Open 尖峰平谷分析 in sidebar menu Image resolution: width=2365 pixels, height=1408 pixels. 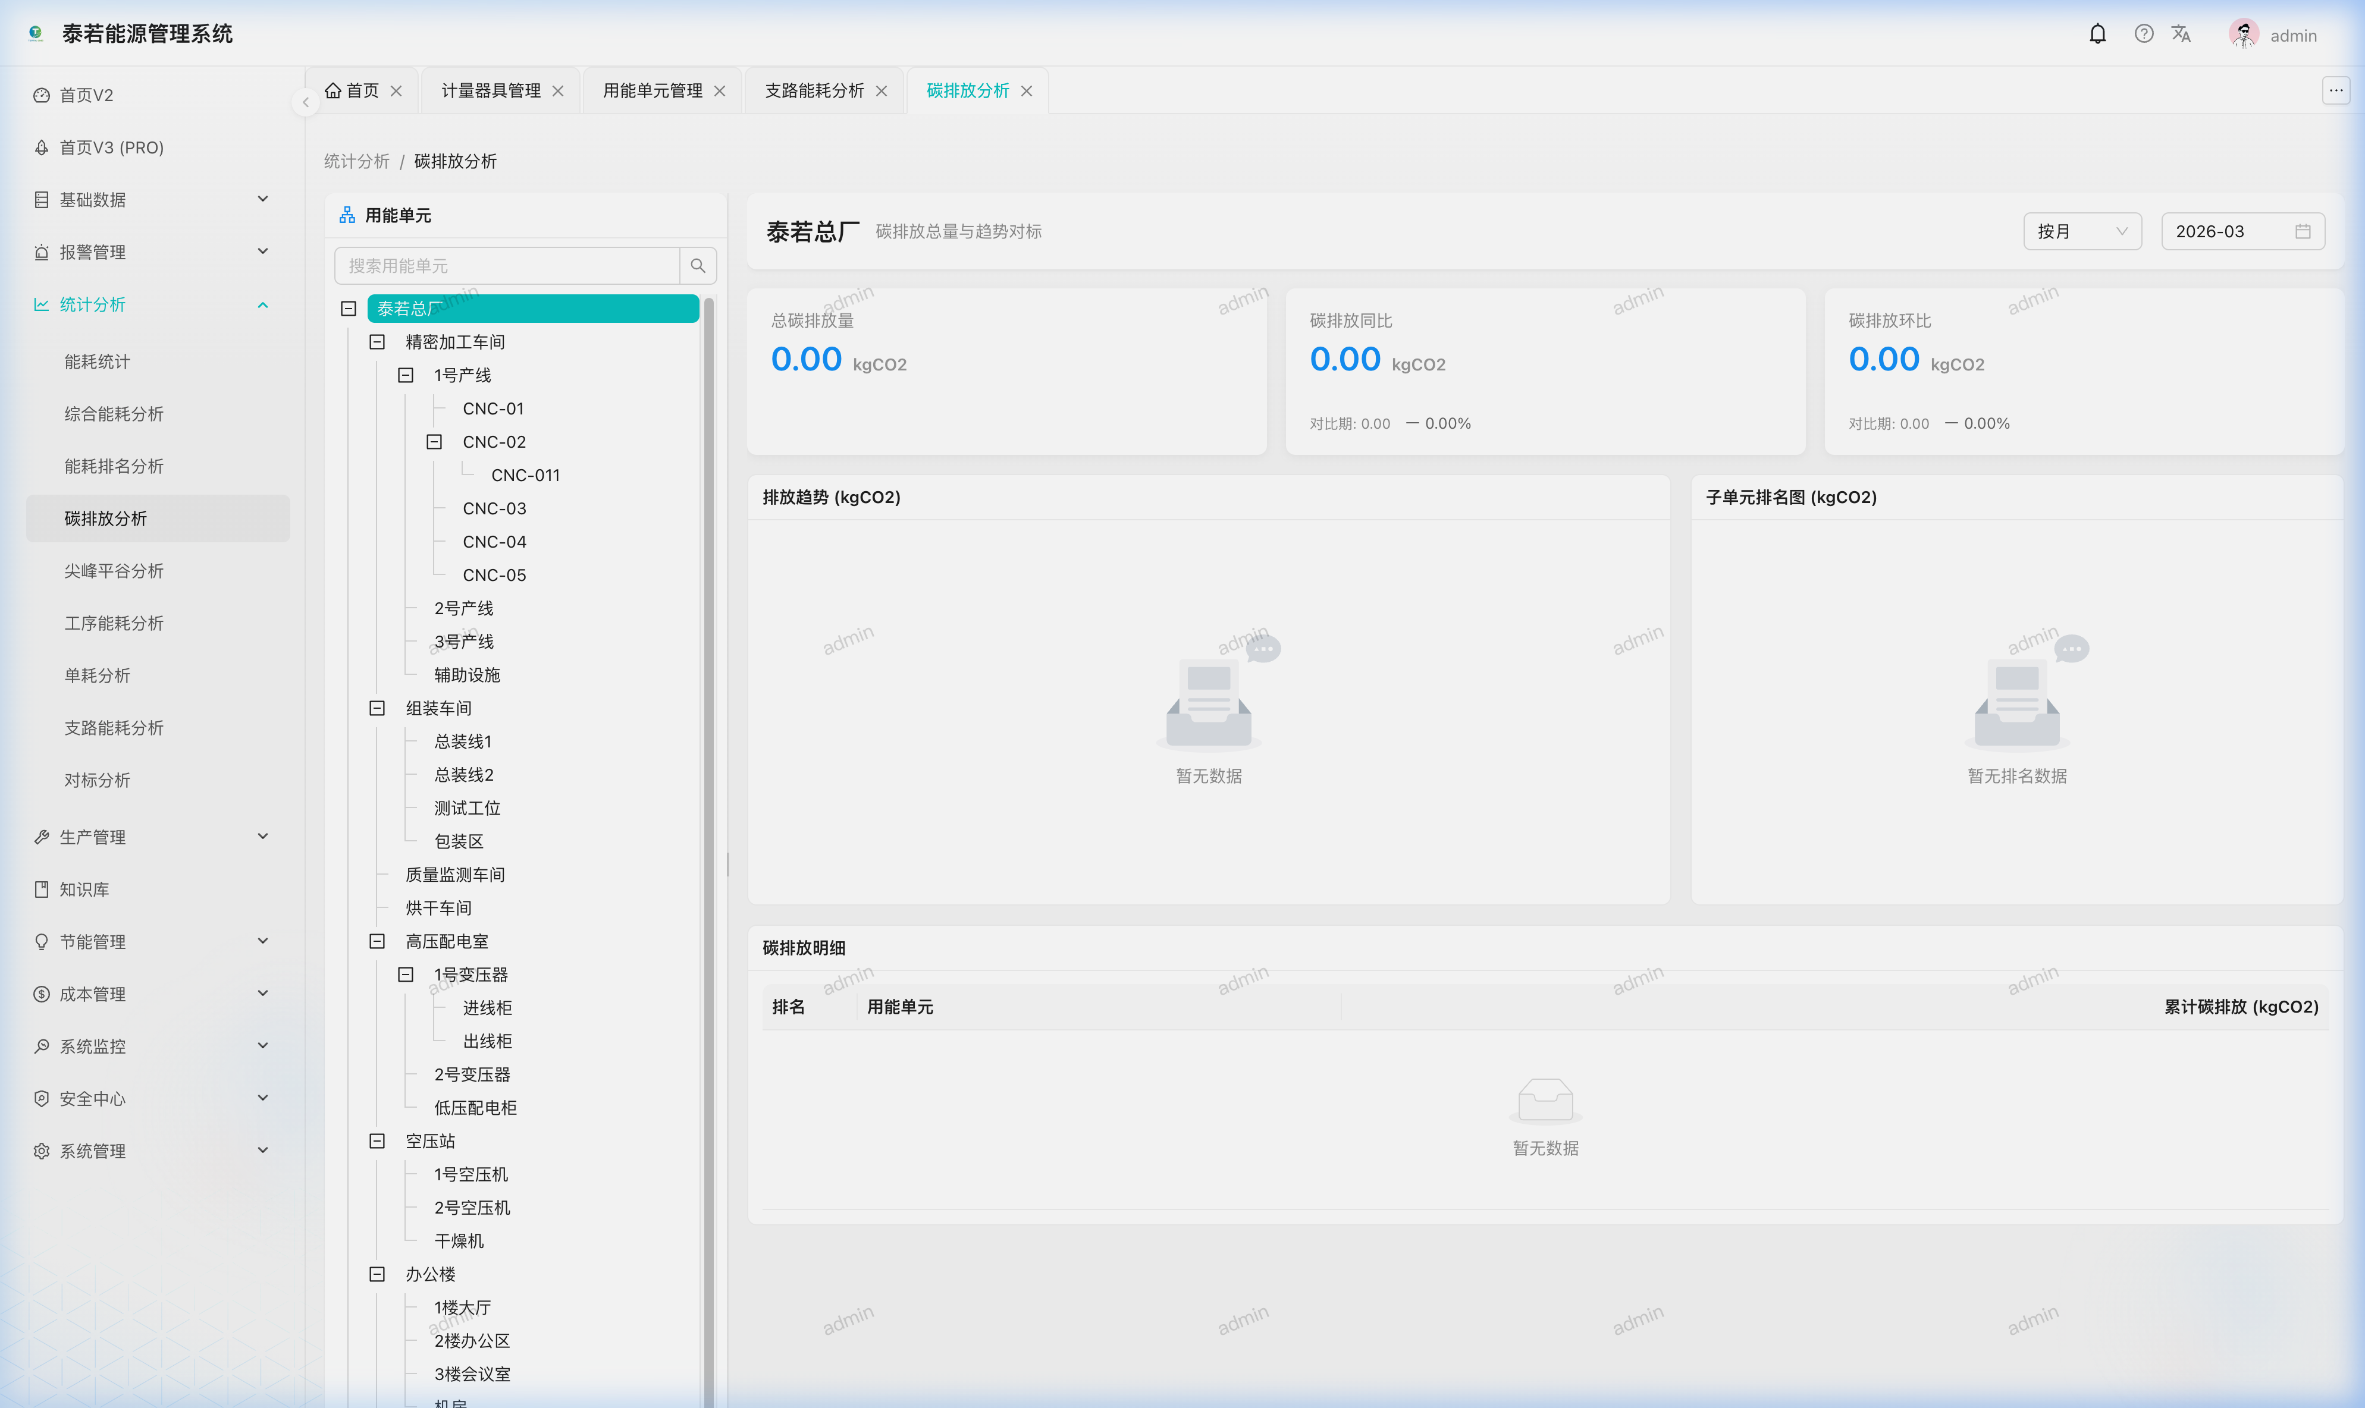click(114, 571)
